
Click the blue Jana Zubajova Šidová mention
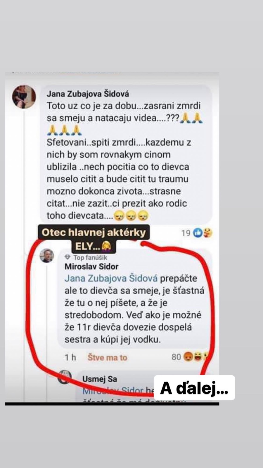point(111,278)
